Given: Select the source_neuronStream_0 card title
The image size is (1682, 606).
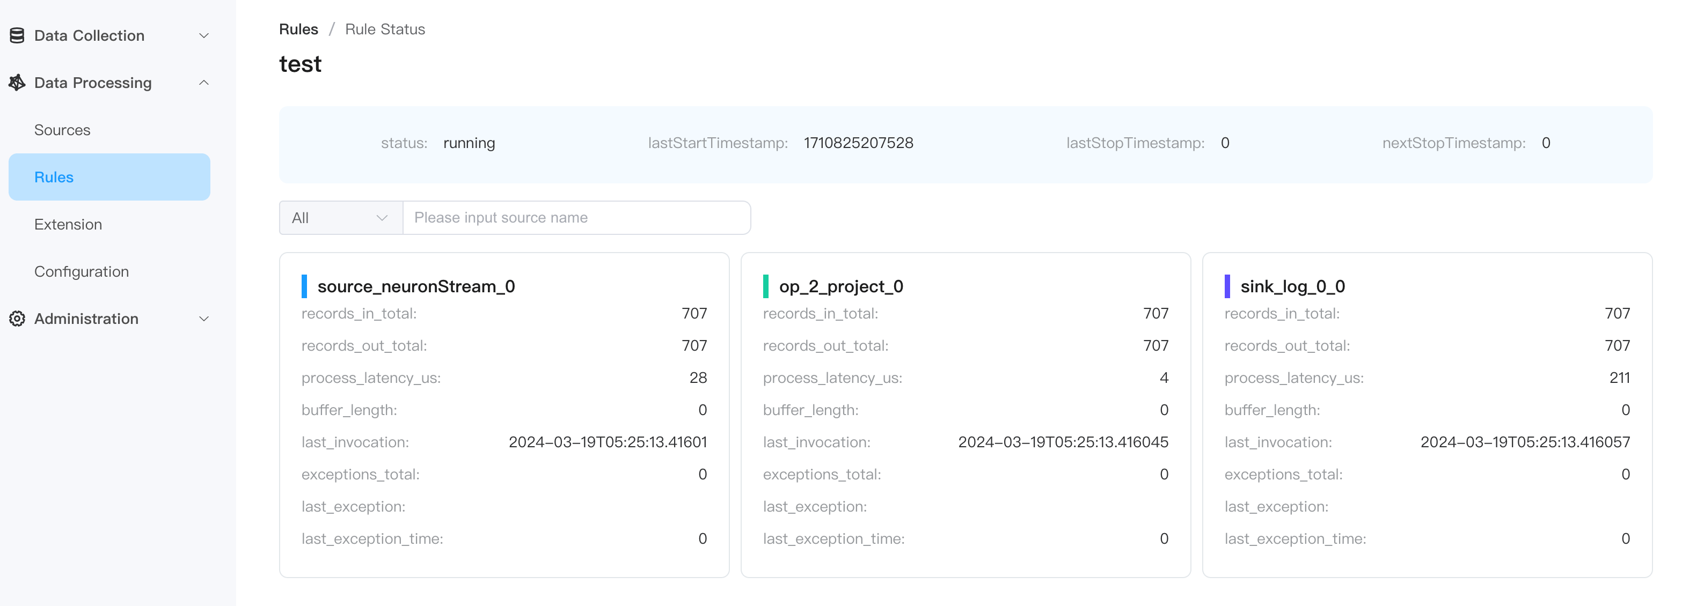Looking at the screenshot, I should (x=416, y=286).
